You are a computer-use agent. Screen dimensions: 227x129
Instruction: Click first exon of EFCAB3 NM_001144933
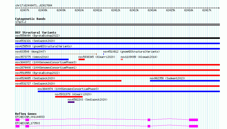pyautogui.click(x=17, y=120)
